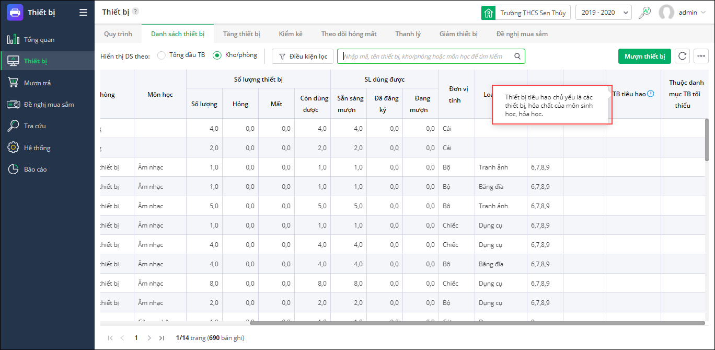The width and height of the screenshot is (715, 350).
Task: Click the hamburger menu icon in sidebar
Action: pos(83,13)
